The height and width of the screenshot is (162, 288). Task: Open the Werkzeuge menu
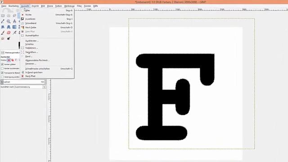(69, 6)
